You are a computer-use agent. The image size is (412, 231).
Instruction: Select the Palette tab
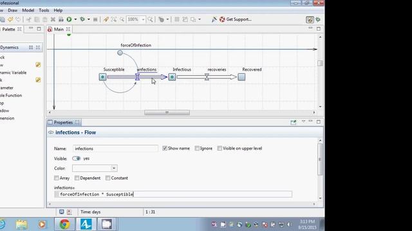point(8,30)
